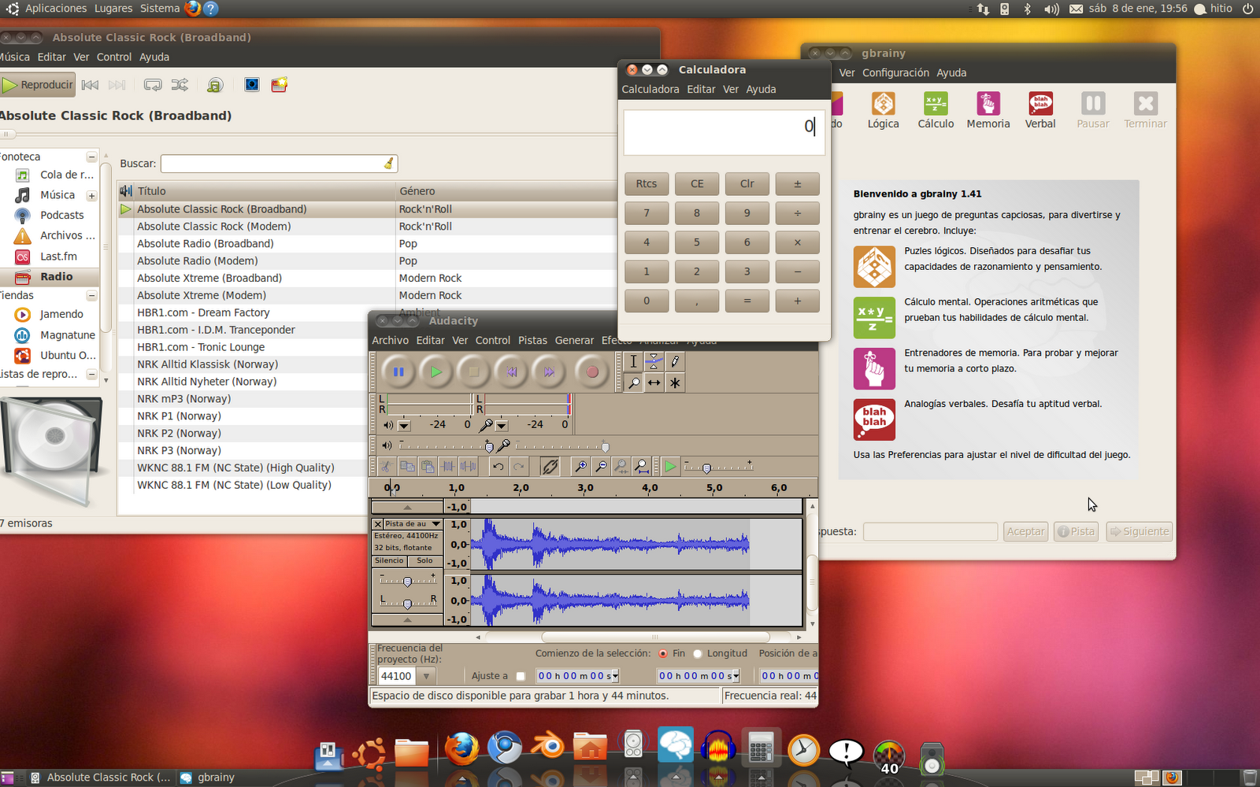Open Jamendo store in Rhythmbox sidebar
This screenshot has height=787, width=1260.
tap(61, 314)
